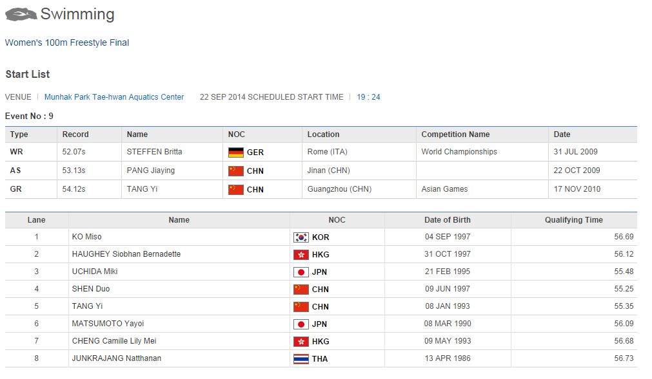Click Japan flag for MATSUMOTO Yayoi

click(301, 324)
